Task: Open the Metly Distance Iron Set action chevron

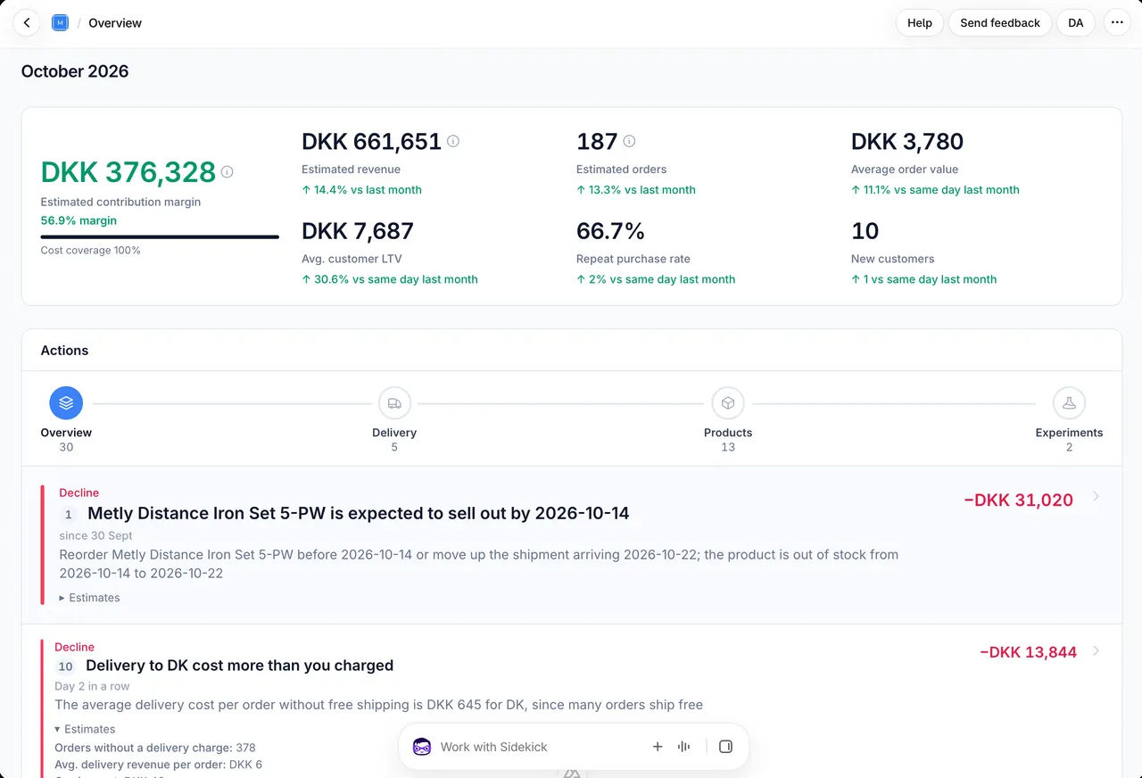Action: (1096, 497)
